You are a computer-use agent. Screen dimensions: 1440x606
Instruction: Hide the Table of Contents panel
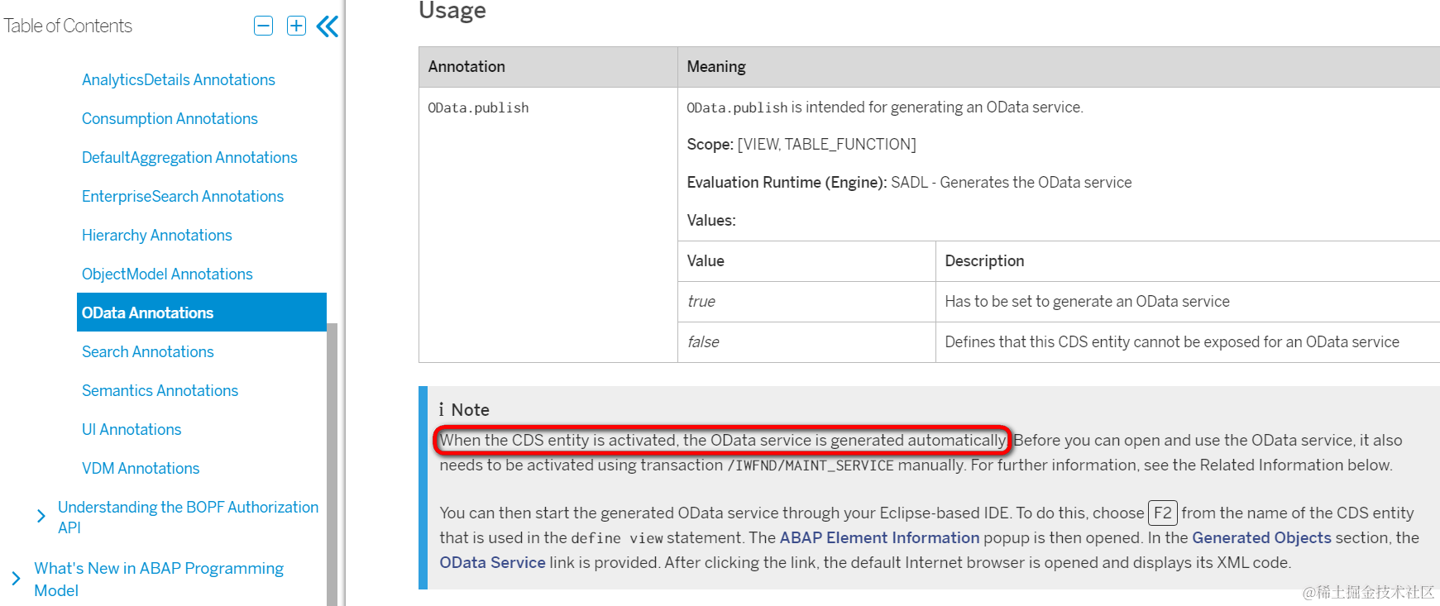(x=328, y=26)
